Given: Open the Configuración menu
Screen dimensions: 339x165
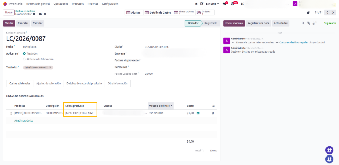Looking at the screenshot, I should pyautogui.click(x=110, y=4).
